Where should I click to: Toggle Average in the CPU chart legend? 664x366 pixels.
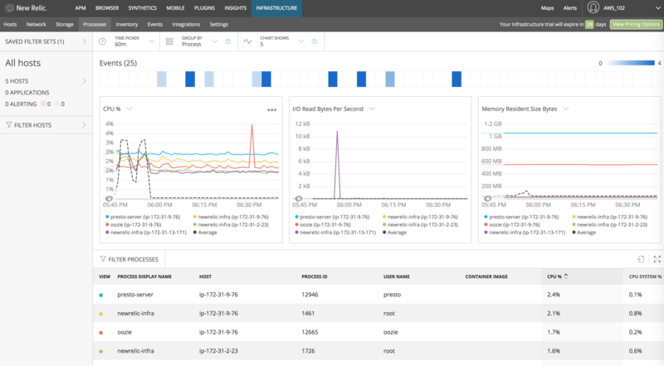click(x=205, y=233)
